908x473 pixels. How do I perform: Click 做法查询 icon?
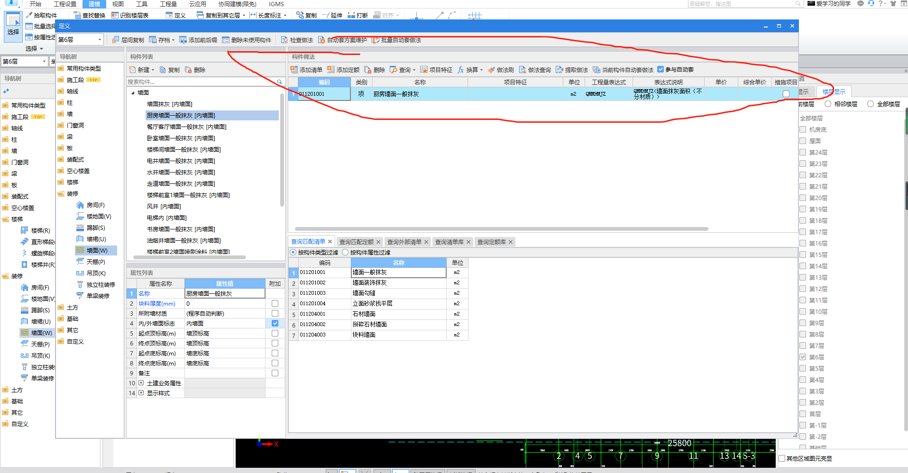tap(523, 70)
